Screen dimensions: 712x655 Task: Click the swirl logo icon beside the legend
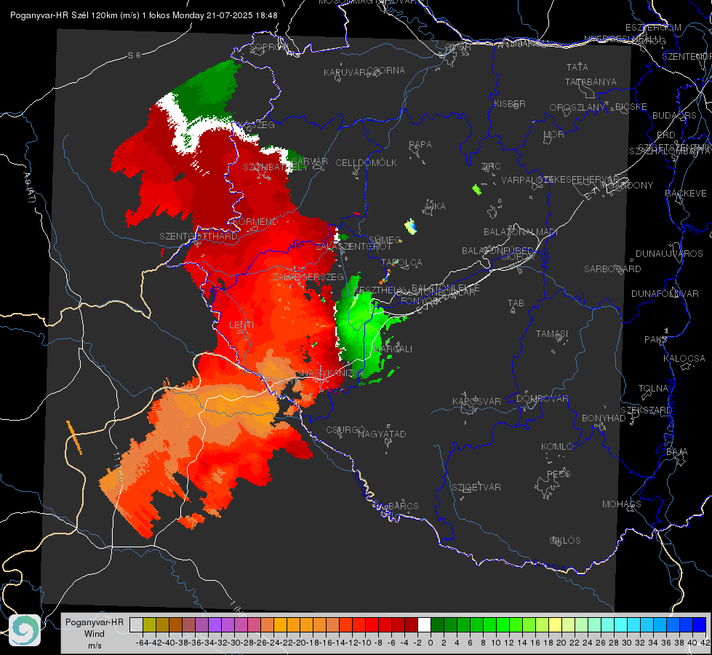[25, 630]
